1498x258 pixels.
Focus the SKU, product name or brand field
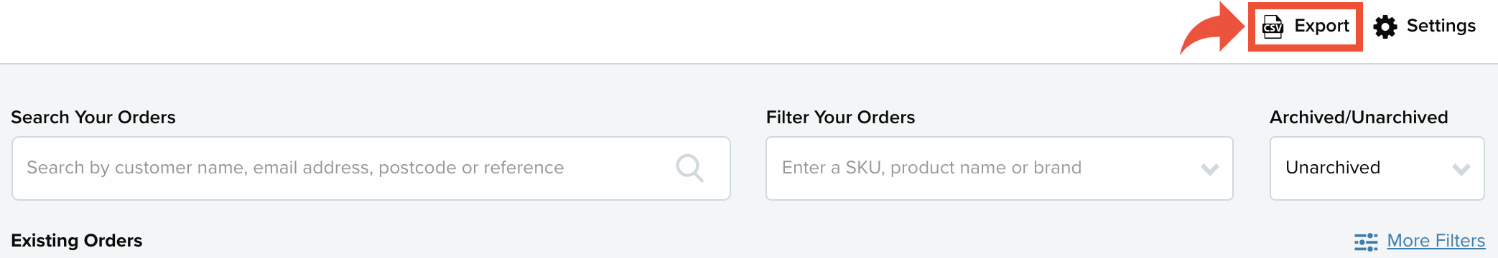click(1000, 168)
